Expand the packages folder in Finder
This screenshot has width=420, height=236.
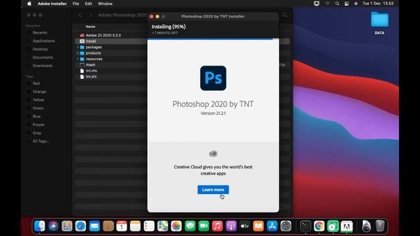pos(77,47)
